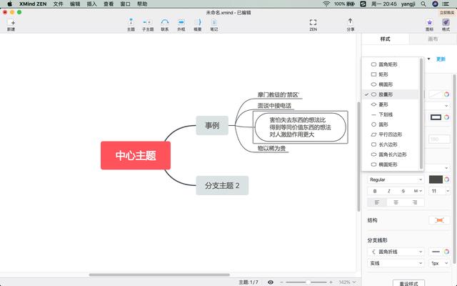Select the 分支主题 2 topic
457x286 pixels.
point(222,185)
